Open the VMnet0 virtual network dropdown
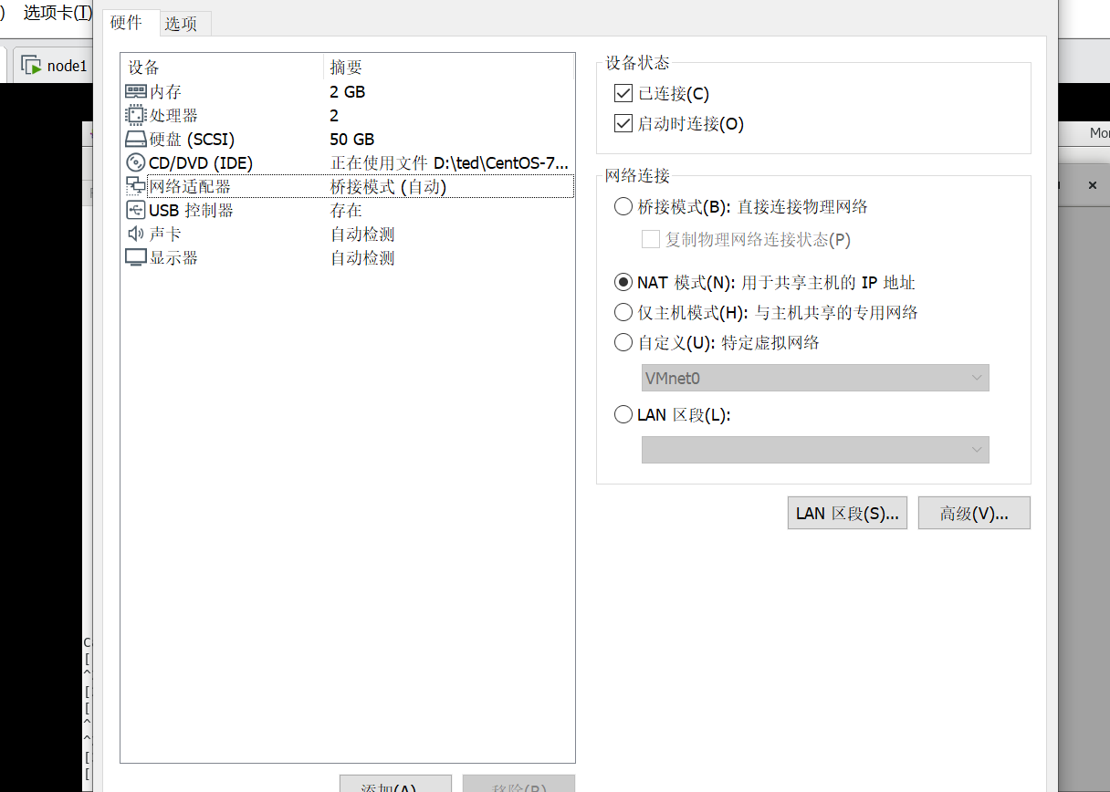The width and height of the screenshot is (1110, 792). 814,378
